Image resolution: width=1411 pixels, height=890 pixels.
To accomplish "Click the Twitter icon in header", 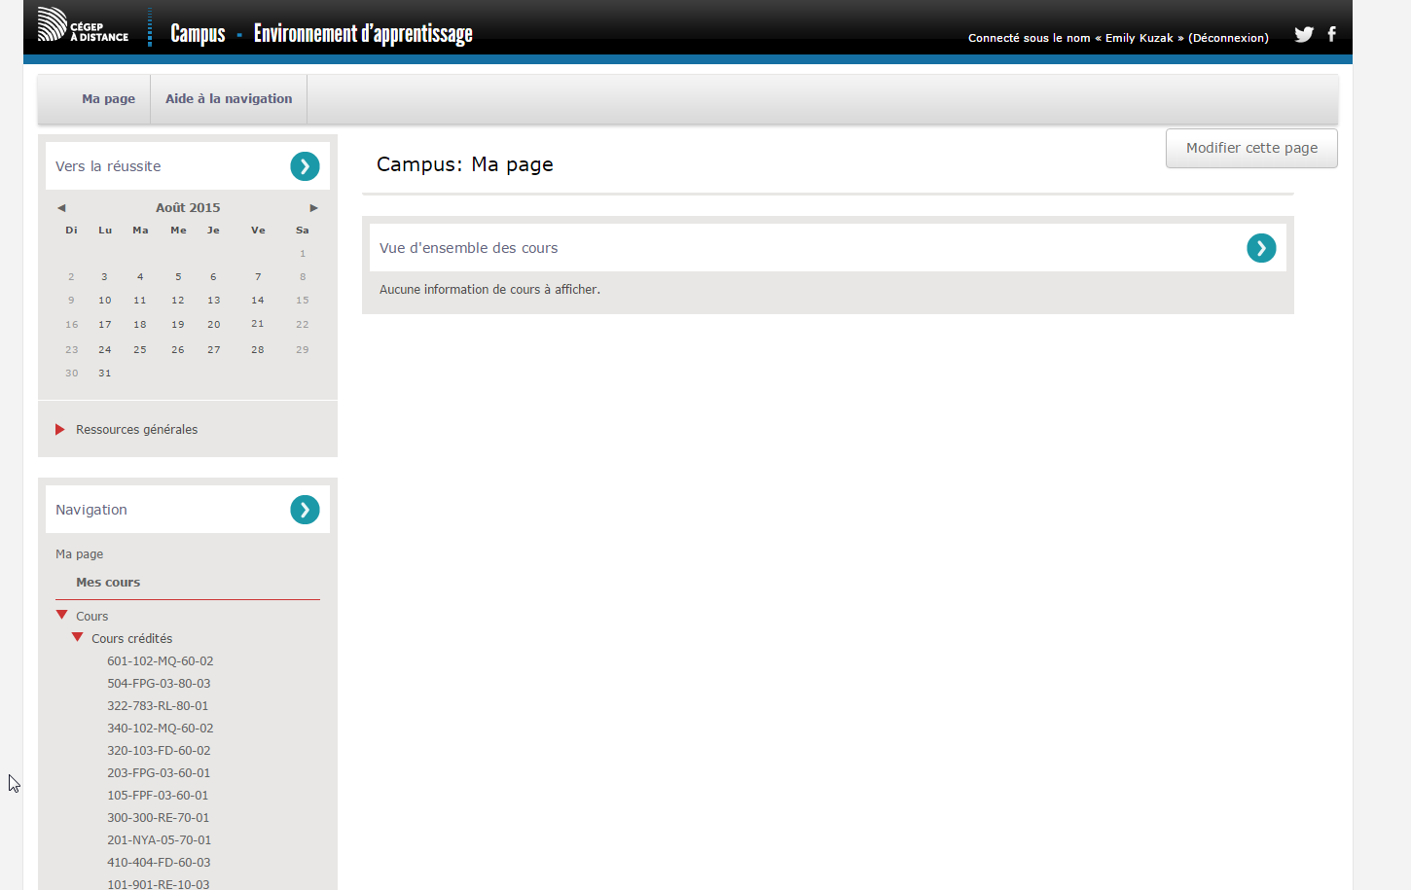I will (1303, 35).
